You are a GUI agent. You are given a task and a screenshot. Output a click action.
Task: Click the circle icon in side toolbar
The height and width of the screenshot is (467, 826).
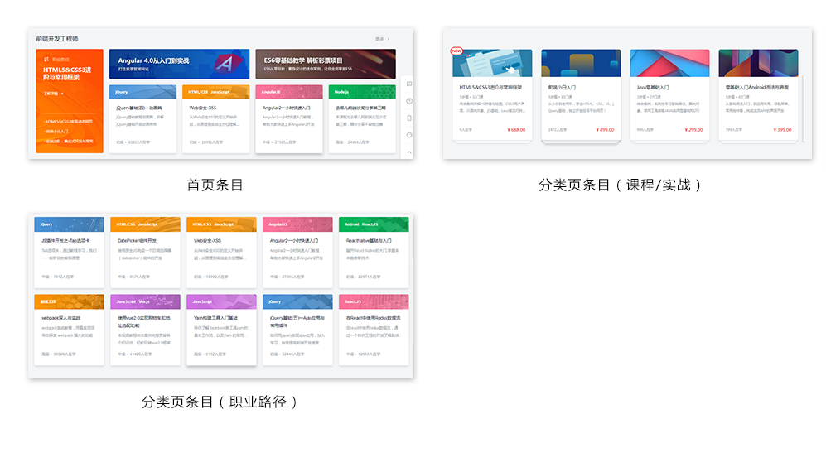click(x=409, y=135)
